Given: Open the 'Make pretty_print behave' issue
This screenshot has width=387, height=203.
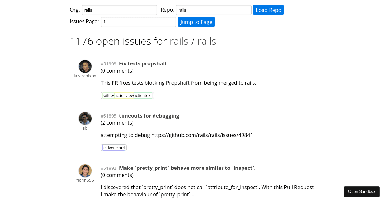Looking at the screenshot, I should coord(187,168).
